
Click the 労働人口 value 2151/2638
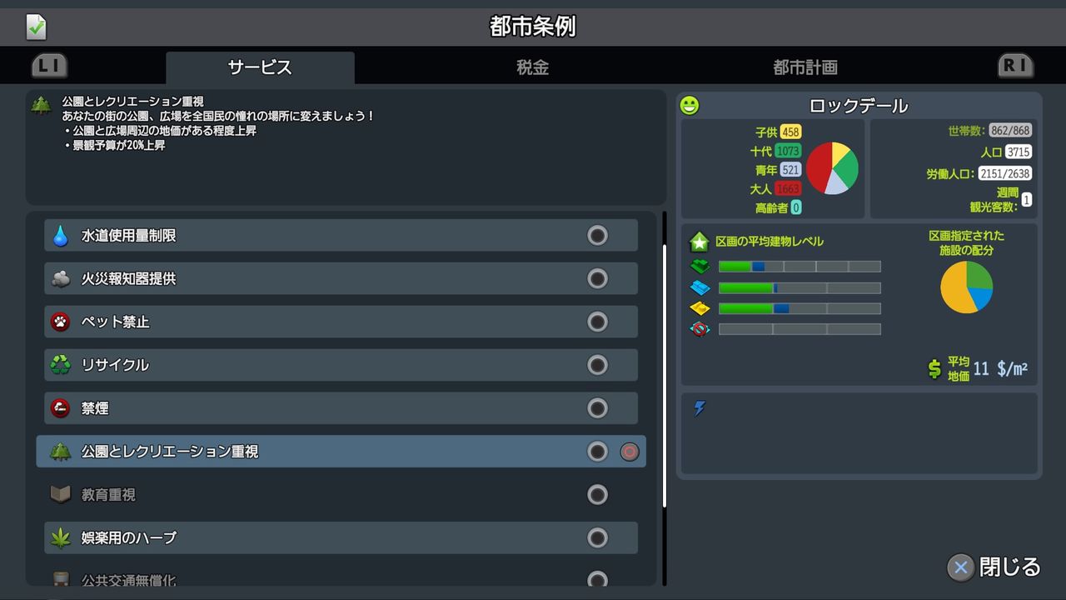1004,173
